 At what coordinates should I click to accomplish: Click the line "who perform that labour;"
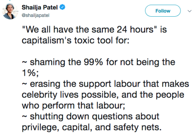click(x=73, y=106)
